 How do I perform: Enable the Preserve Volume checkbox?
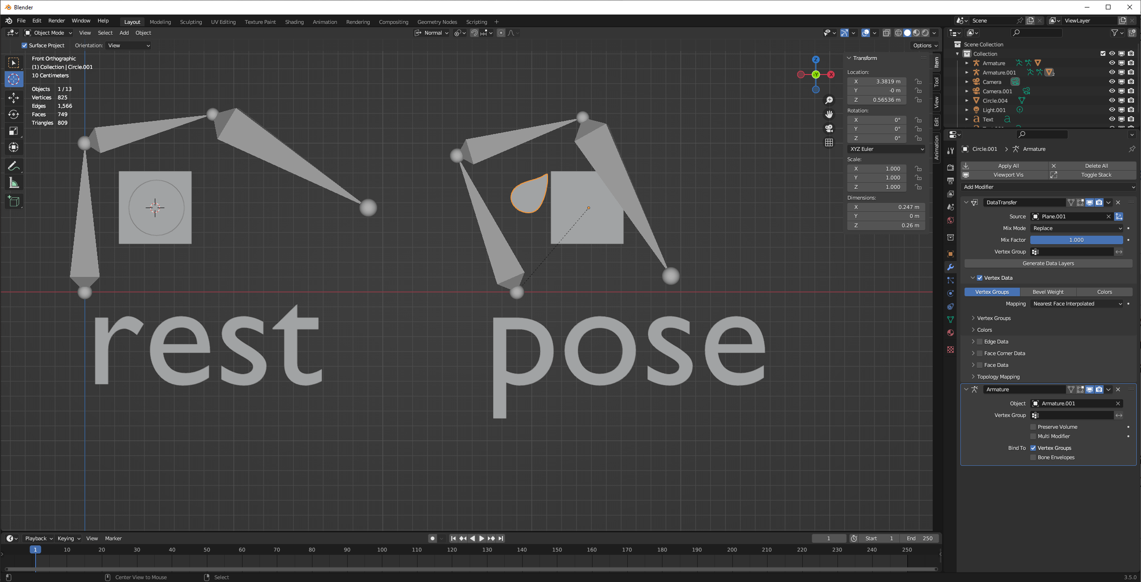[1033, 427]
